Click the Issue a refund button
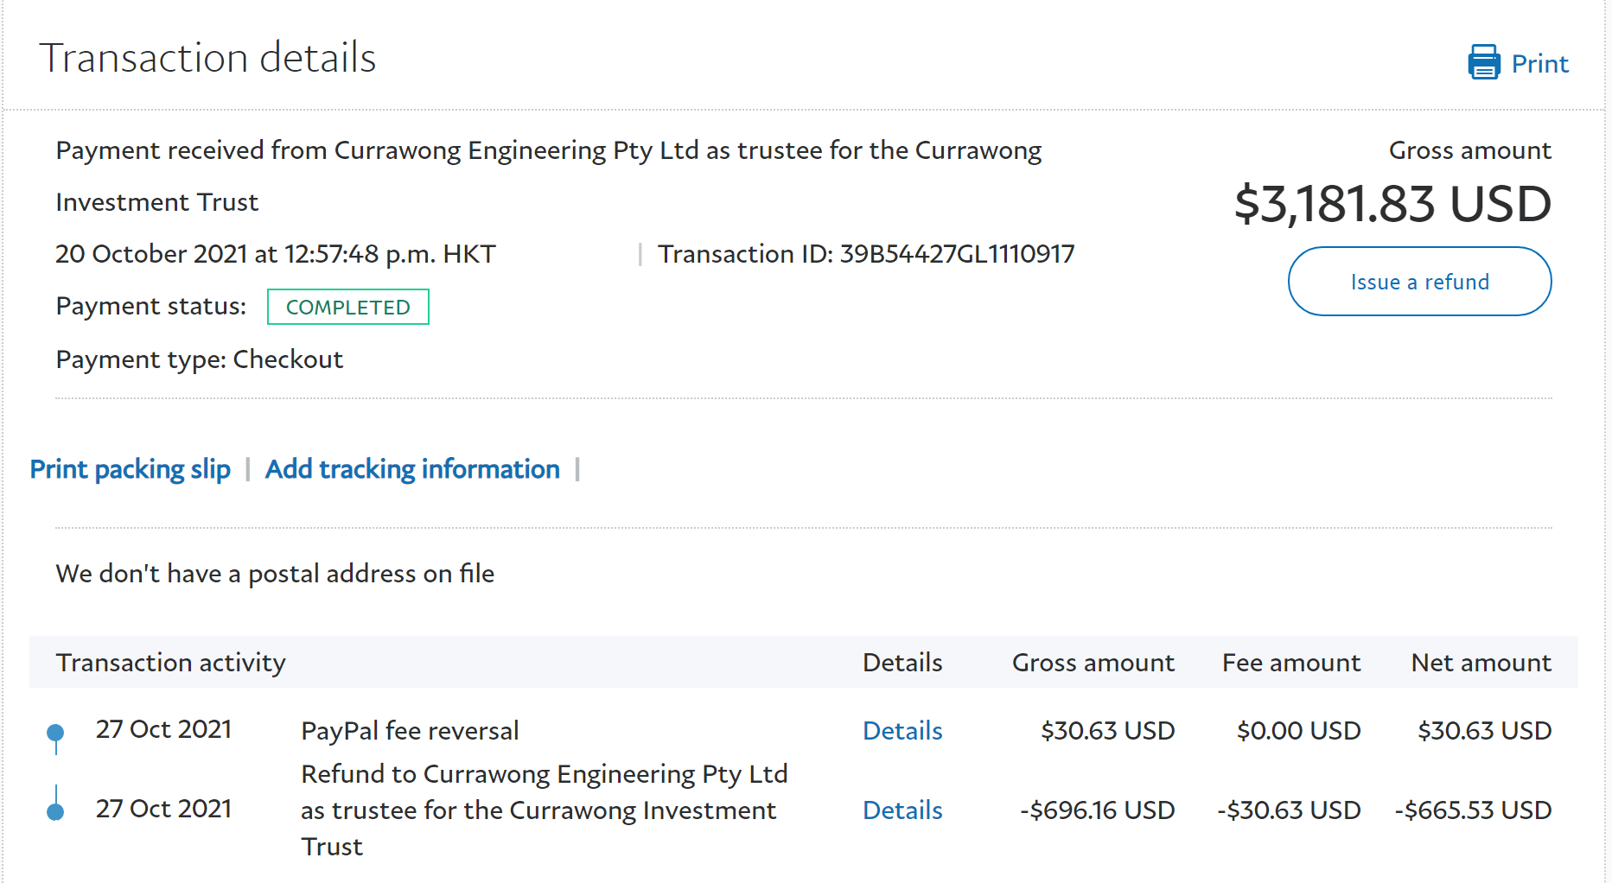The image size is (1612, 883). [x=1419, y=282]
